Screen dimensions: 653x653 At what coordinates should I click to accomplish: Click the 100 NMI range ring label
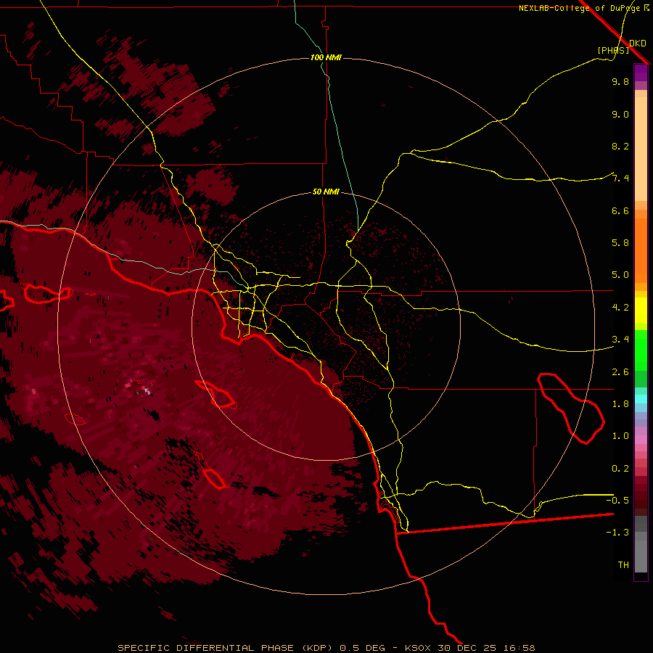[326, 57]
